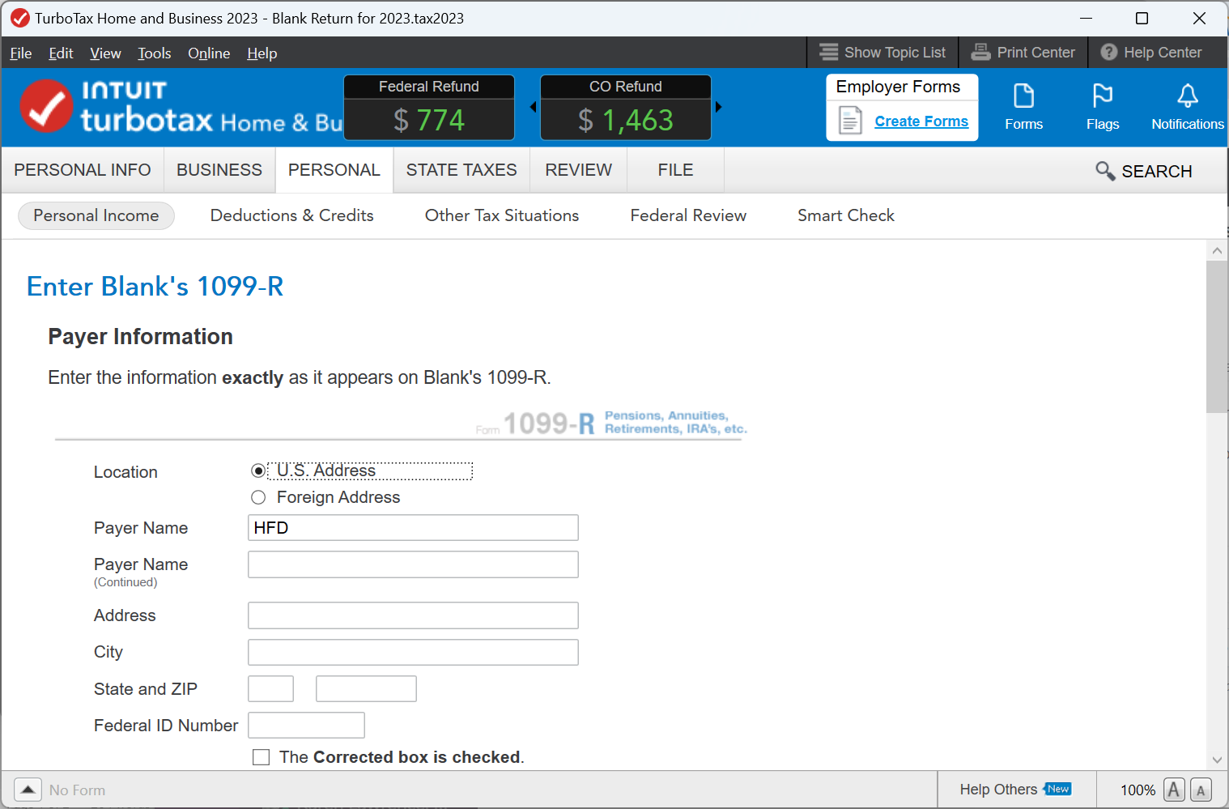This screenshot has height=809, width=1229.
Task: Click the empty Payer Name input field
Action: point(413,564)
